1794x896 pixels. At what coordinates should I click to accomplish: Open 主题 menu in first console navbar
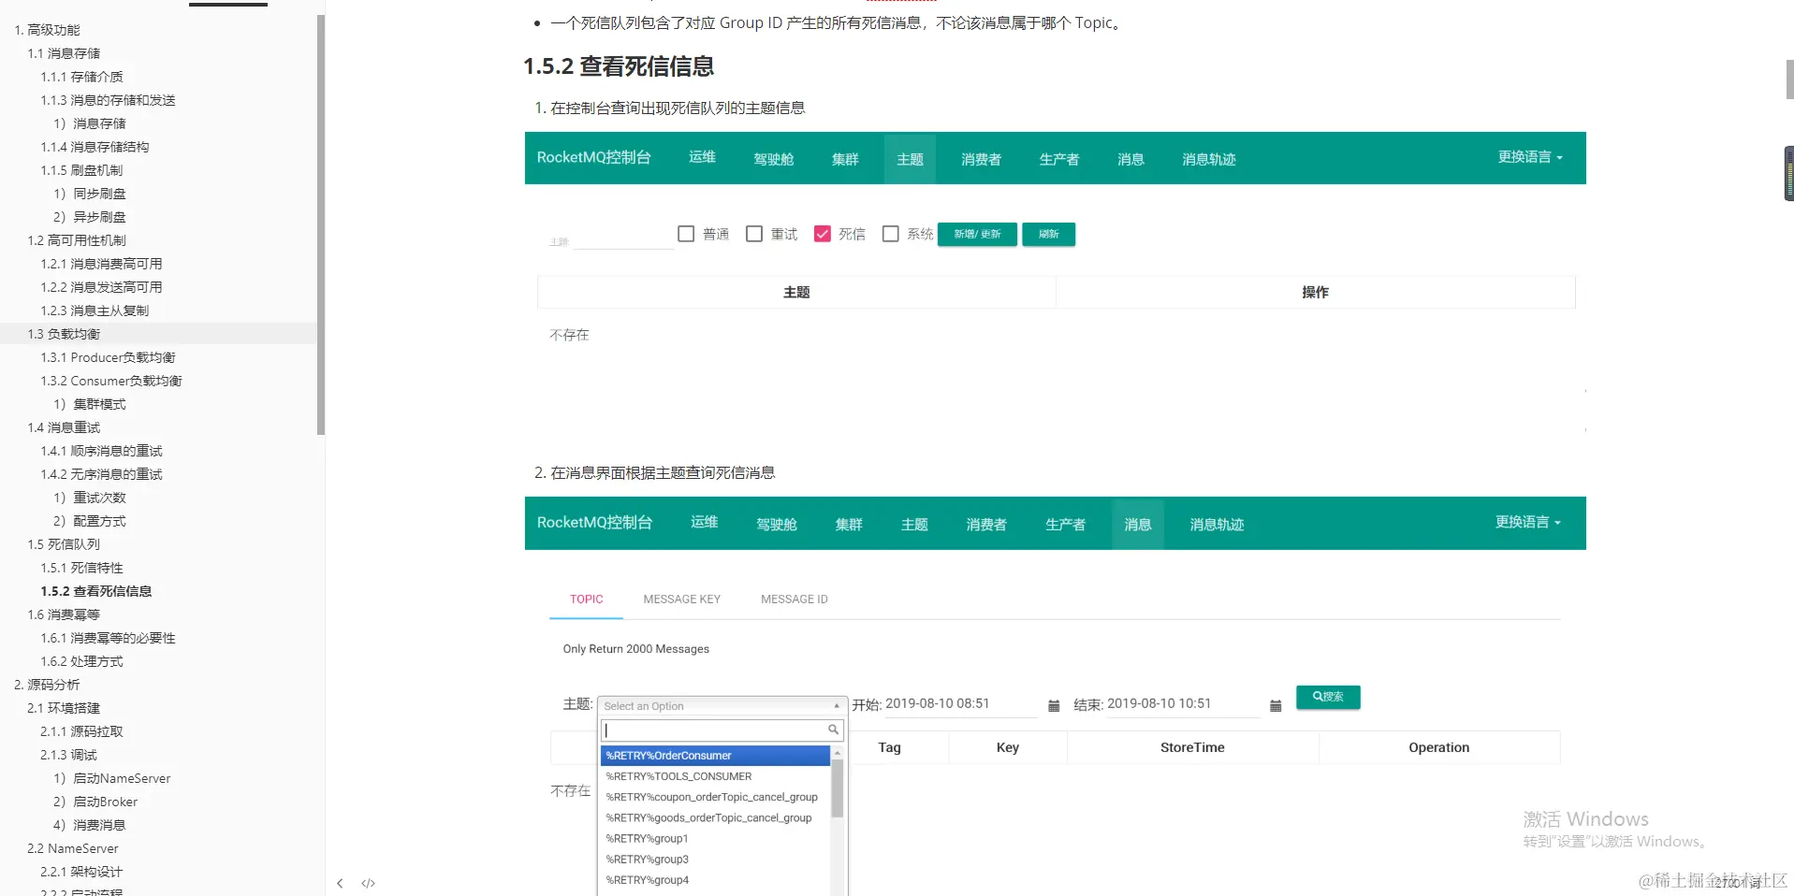pos(910,159)
